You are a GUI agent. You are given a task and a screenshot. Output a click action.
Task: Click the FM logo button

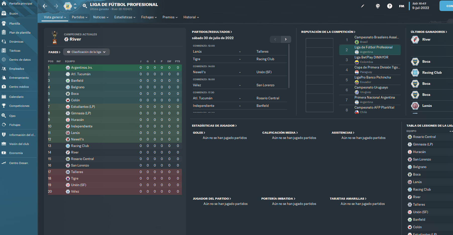[x=401, y=6]
